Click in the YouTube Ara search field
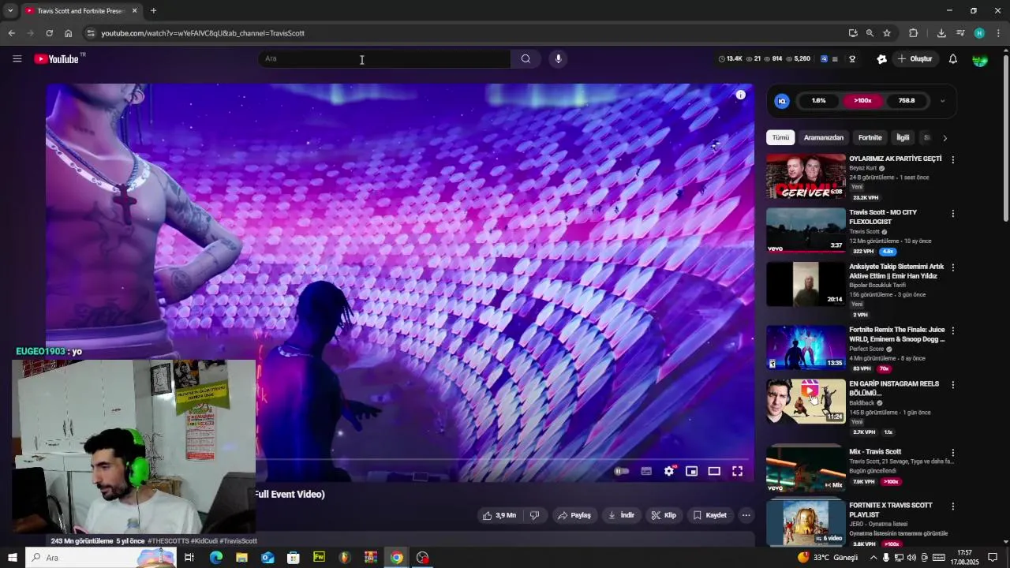This screenshot has width=1010, height=568. 384,58
